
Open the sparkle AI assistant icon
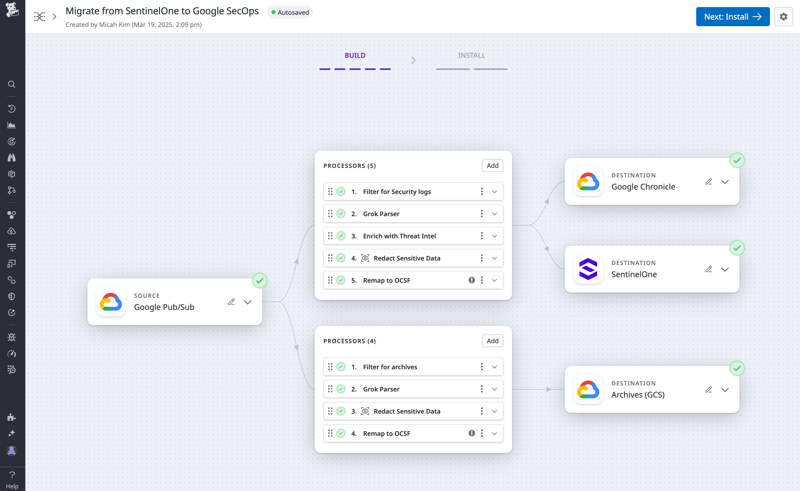pos(12,433)
